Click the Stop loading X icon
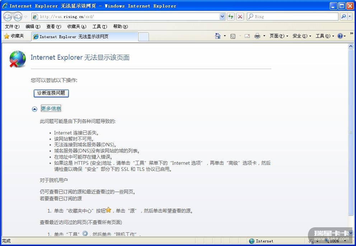356x246 pixels. click(x=240, y=17)
